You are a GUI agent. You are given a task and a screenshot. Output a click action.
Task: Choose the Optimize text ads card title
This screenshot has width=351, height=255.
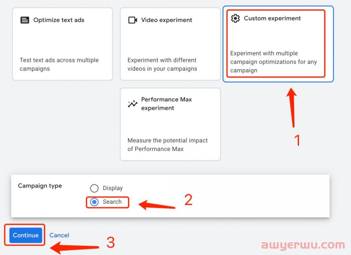coord(59,20)
